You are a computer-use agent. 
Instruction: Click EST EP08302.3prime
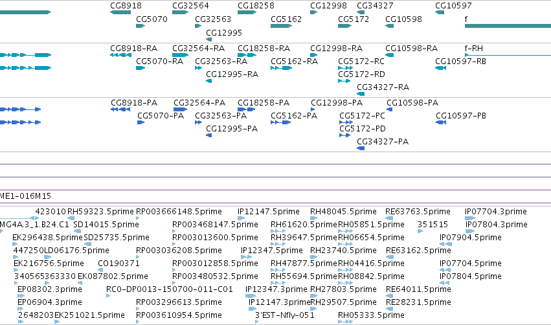50,289
